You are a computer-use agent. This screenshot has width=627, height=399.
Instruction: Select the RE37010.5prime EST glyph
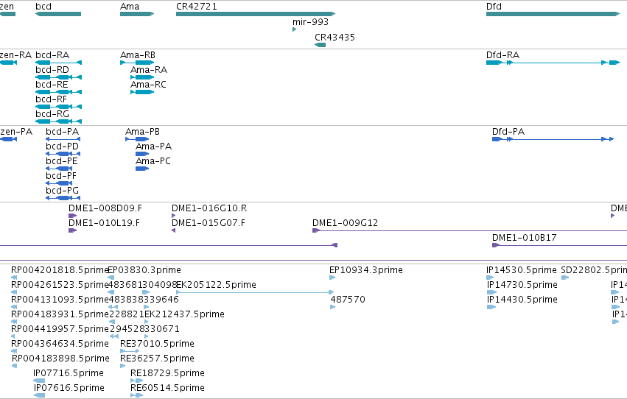pos(130,351)
